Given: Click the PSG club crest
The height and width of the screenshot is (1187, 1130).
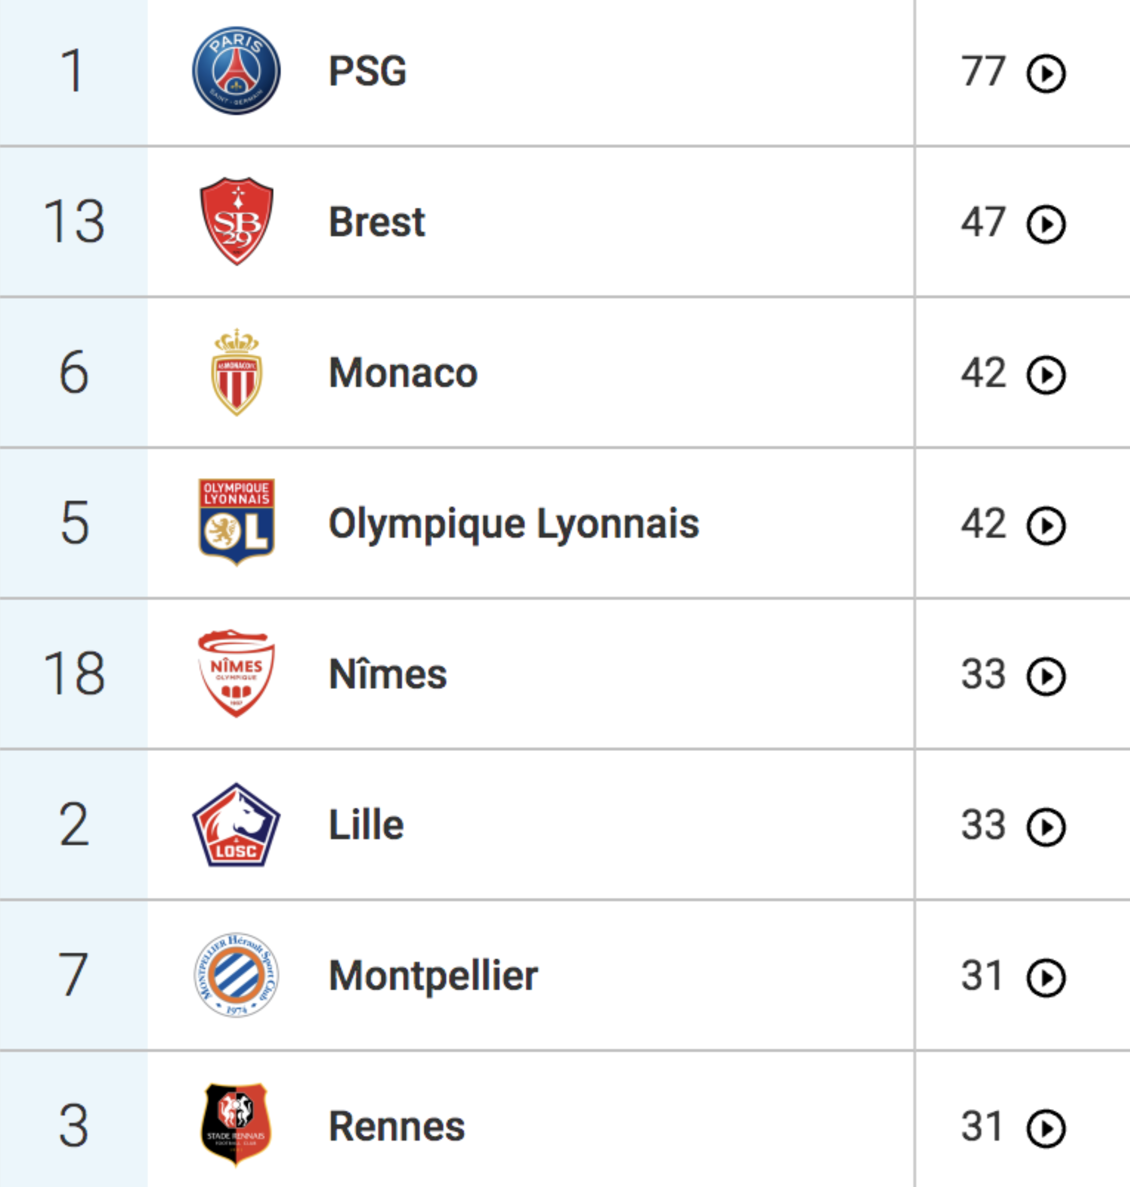Looking at the screenshot, I should [x=236, y=71].
